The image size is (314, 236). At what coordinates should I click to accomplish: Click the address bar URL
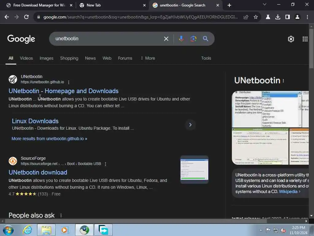click(x=140, y=17)
